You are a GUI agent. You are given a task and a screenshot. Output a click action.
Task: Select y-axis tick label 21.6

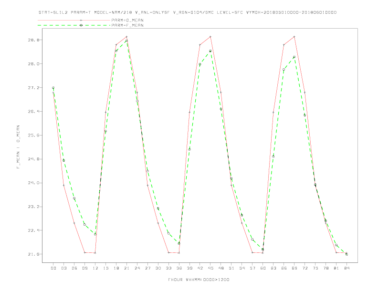click(34, 254)
